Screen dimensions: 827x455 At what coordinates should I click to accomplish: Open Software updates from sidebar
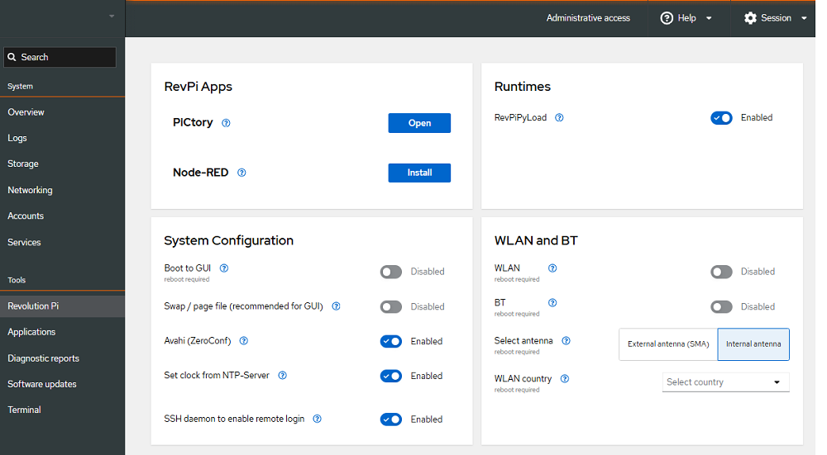[42, 384]
